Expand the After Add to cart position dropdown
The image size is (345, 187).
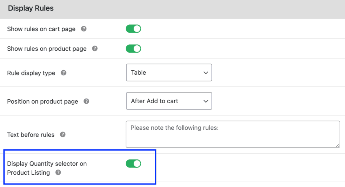(x=169, y=101)
